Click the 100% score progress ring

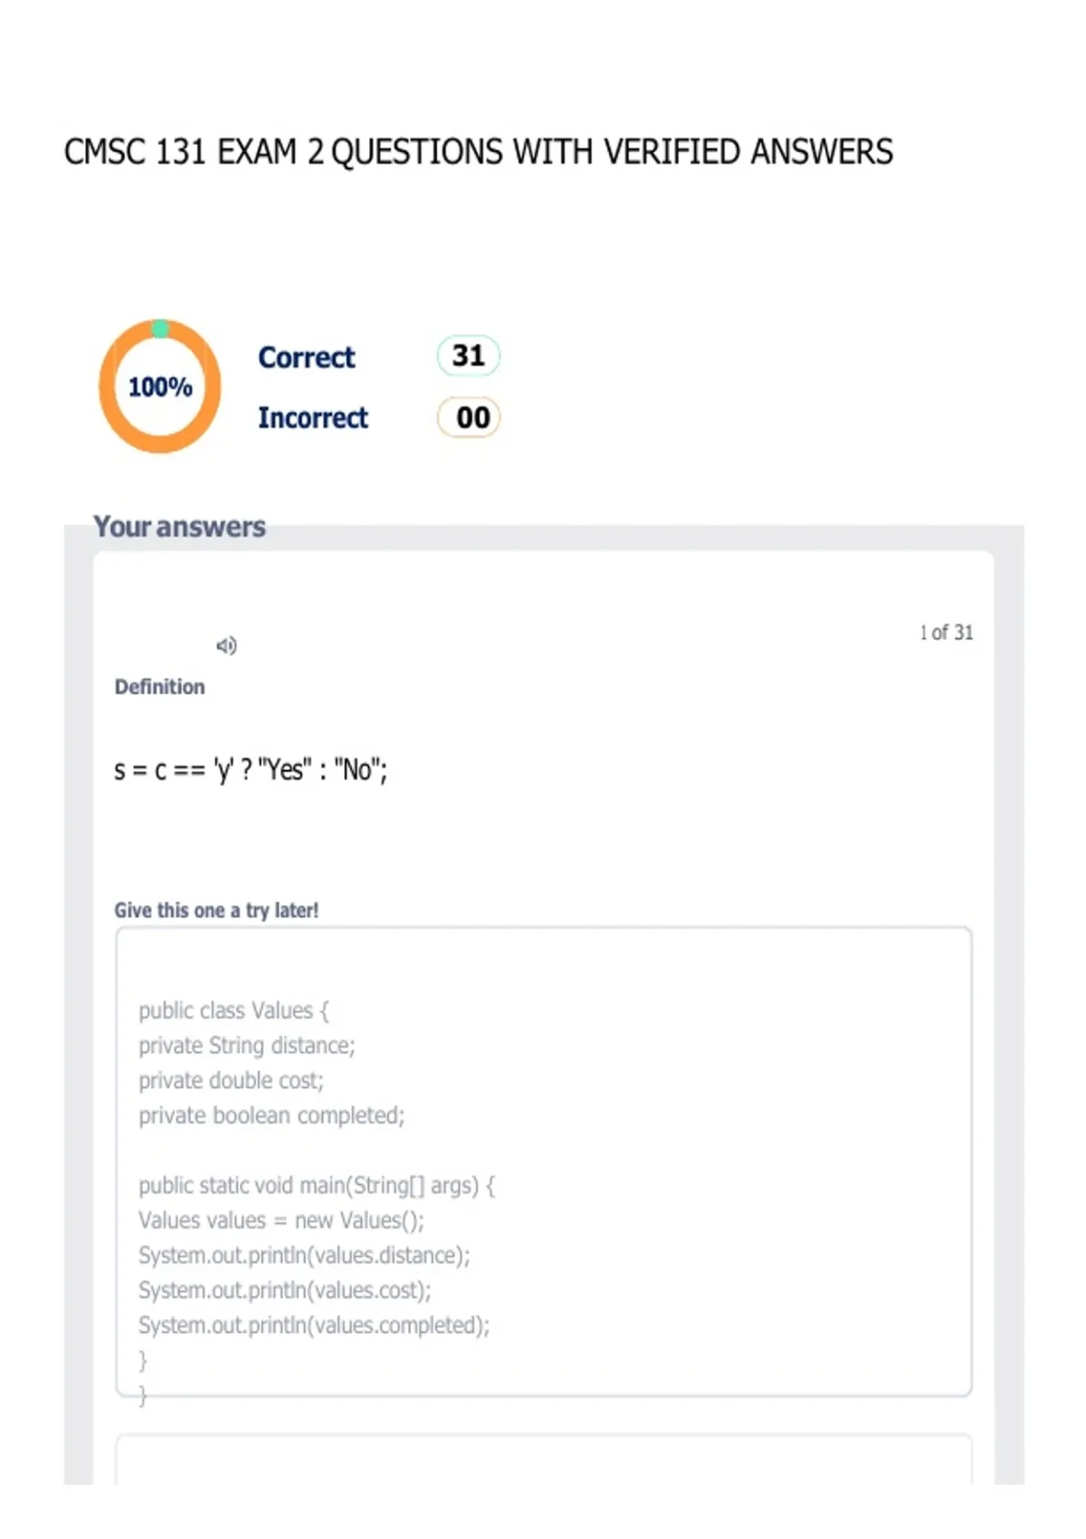click(160, 387)
